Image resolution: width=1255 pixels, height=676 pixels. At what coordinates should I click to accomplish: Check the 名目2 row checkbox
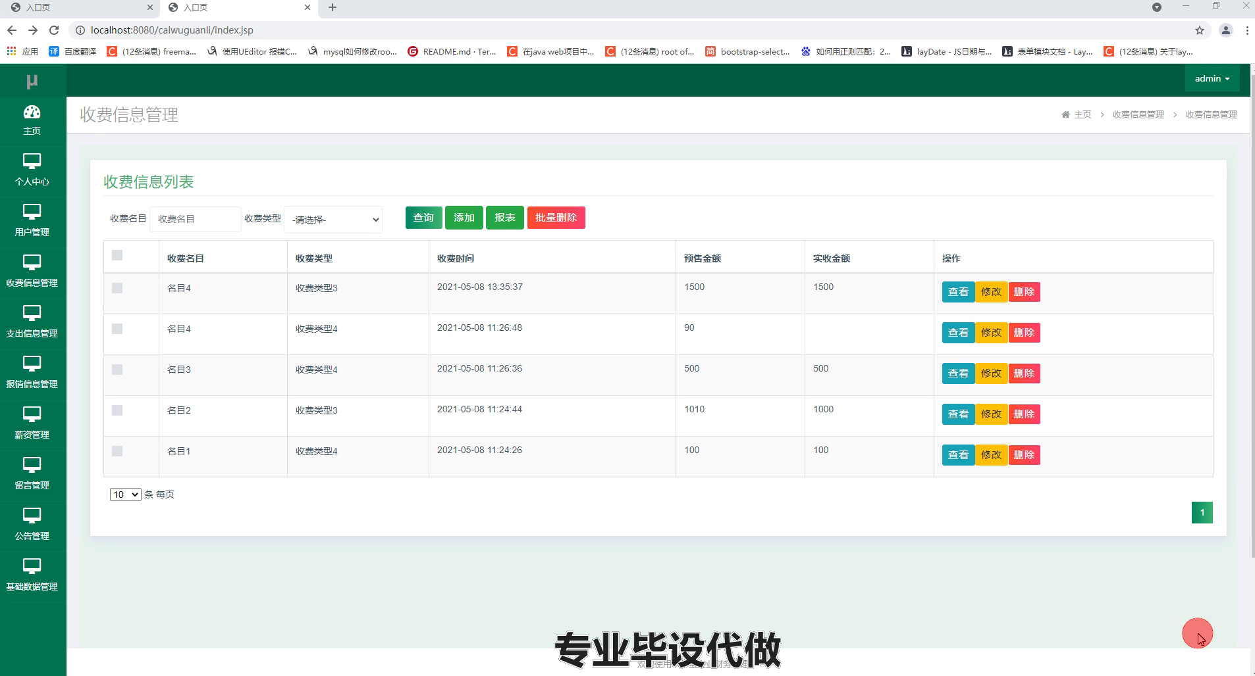(117, 410)
